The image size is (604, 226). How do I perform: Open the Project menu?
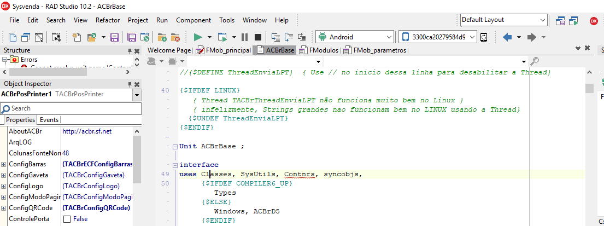138,20
